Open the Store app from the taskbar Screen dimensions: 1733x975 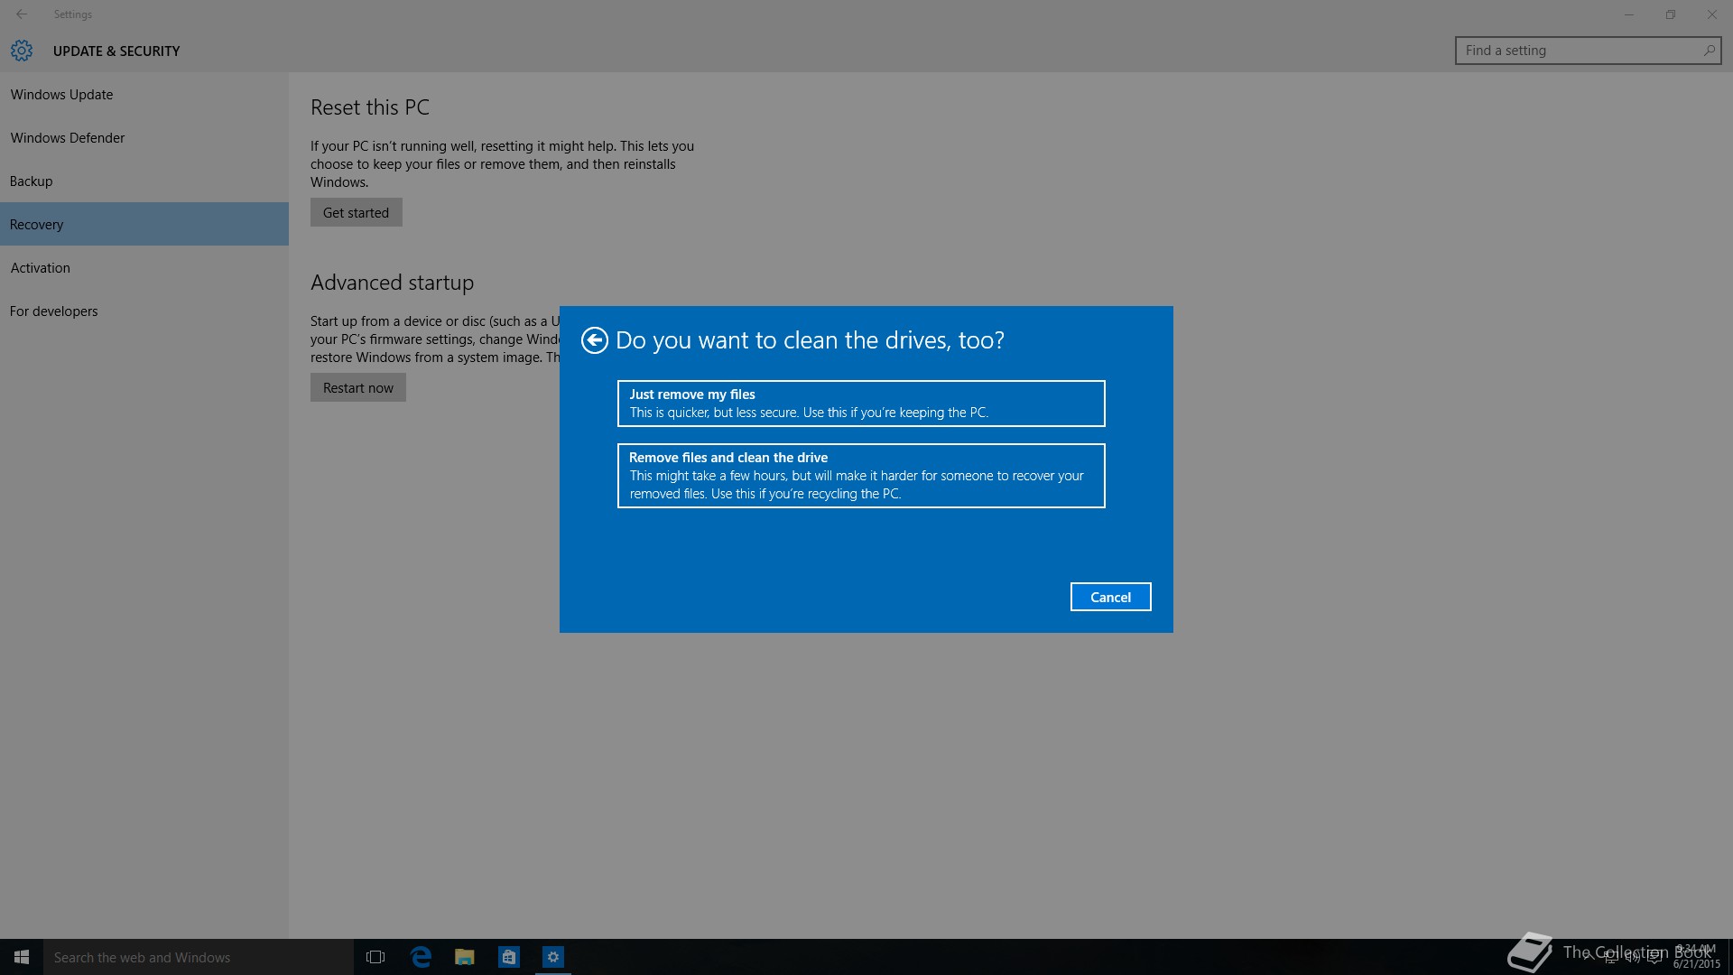tap(509, 957)
